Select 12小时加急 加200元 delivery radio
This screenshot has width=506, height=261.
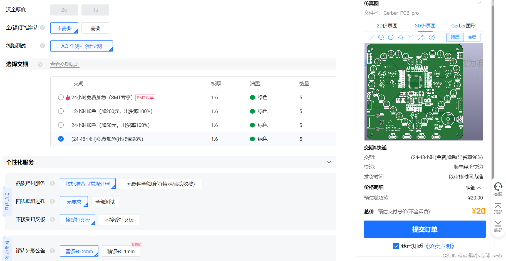click(61, 111)
